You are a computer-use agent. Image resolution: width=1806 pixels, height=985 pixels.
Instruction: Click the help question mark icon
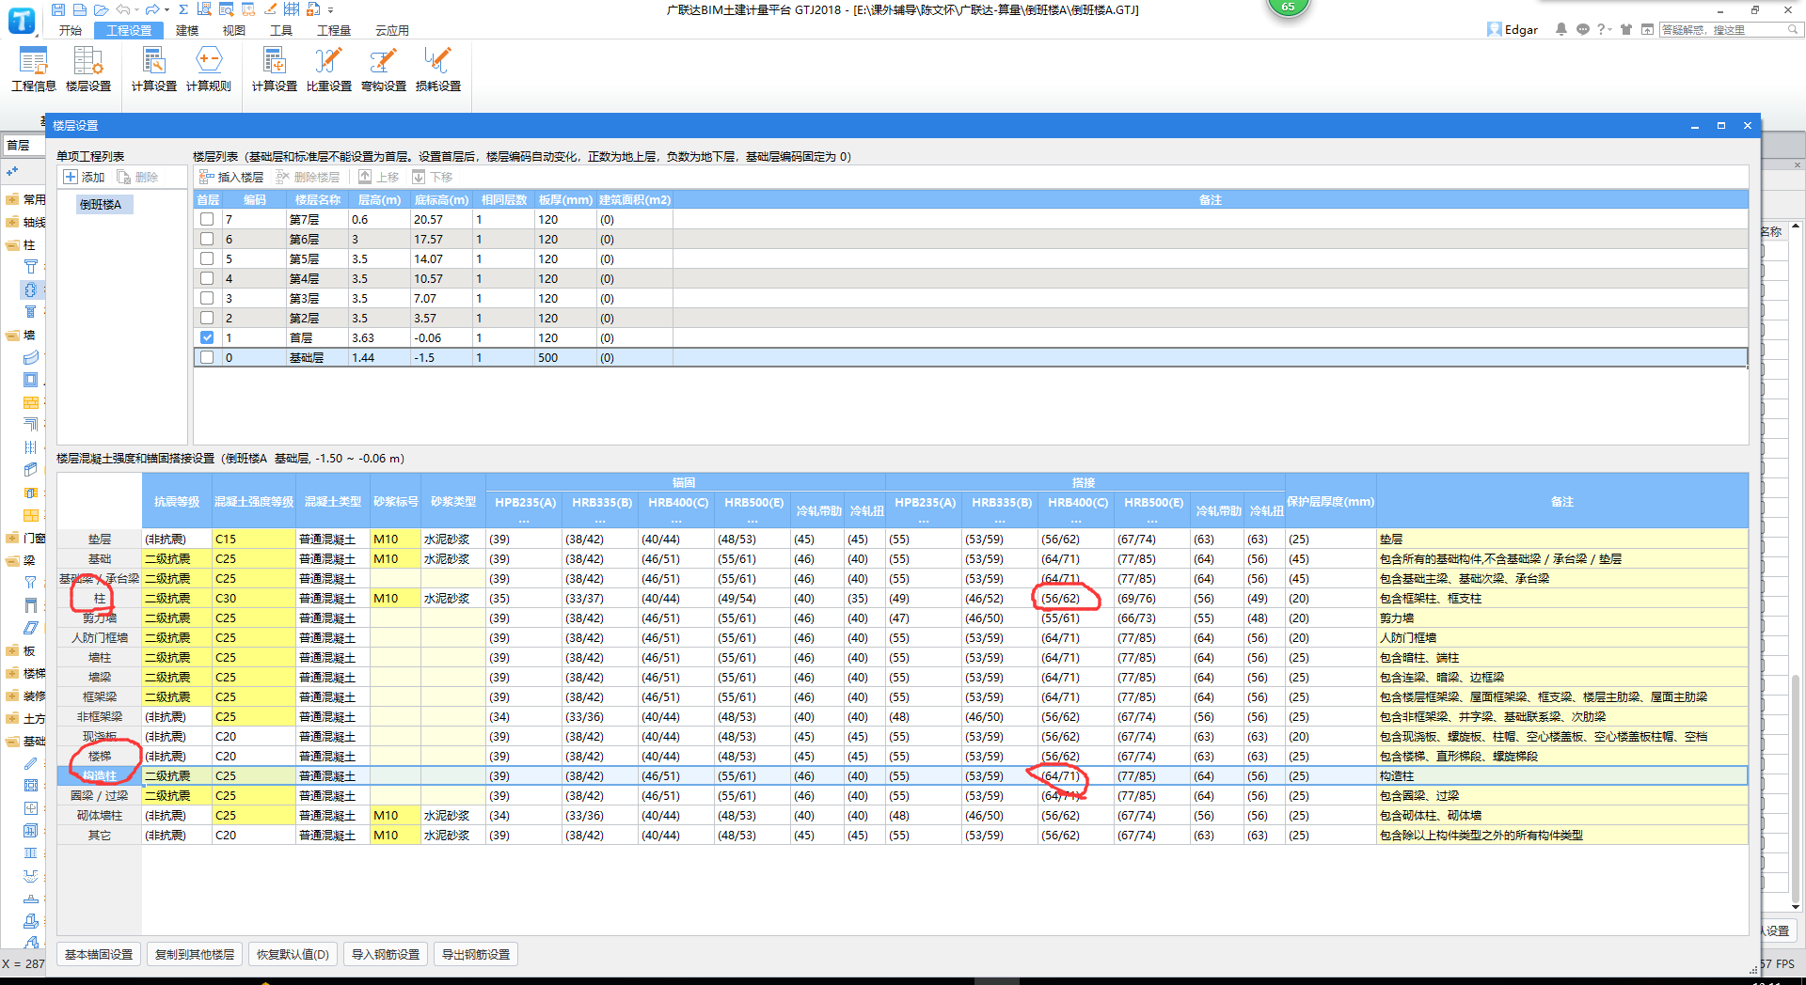tap(1601, 29)
